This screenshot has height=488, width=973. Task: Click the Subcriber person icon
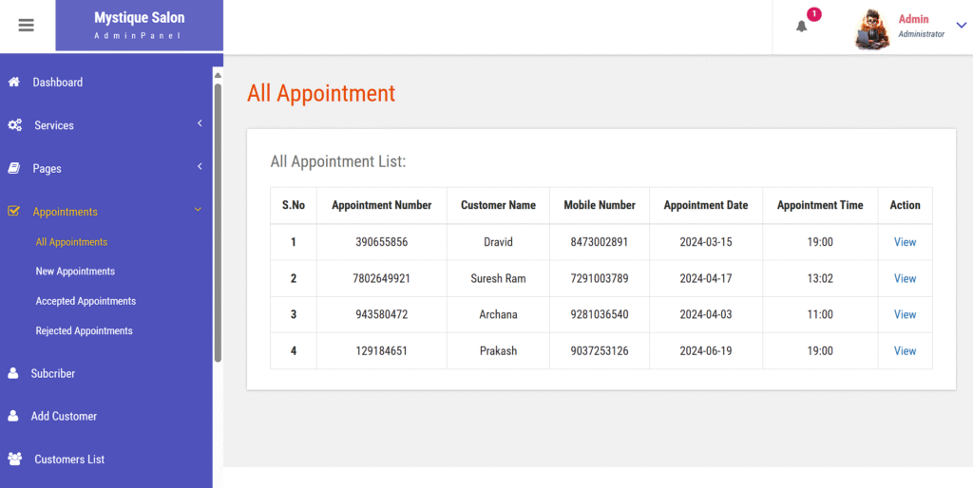point(12,373)
